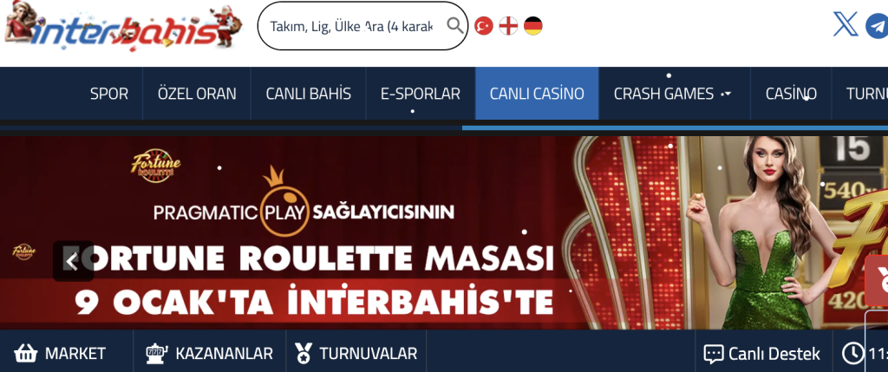Open the ÖZEL ORAN menu item
This screenshot has height=372, width=888.
(x=197, y=94)
